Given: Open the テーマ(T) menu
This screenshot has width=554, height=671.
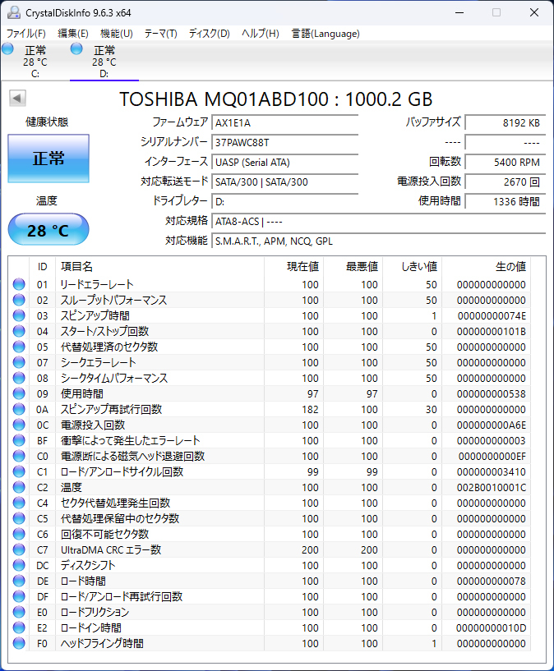Looking at the screenshot, I should tap(160, 34).
